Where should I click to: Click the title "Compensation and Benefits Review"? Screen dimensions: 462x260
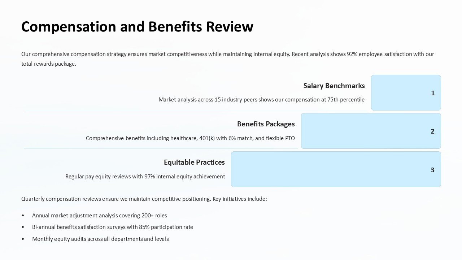[x=137, y=27]
